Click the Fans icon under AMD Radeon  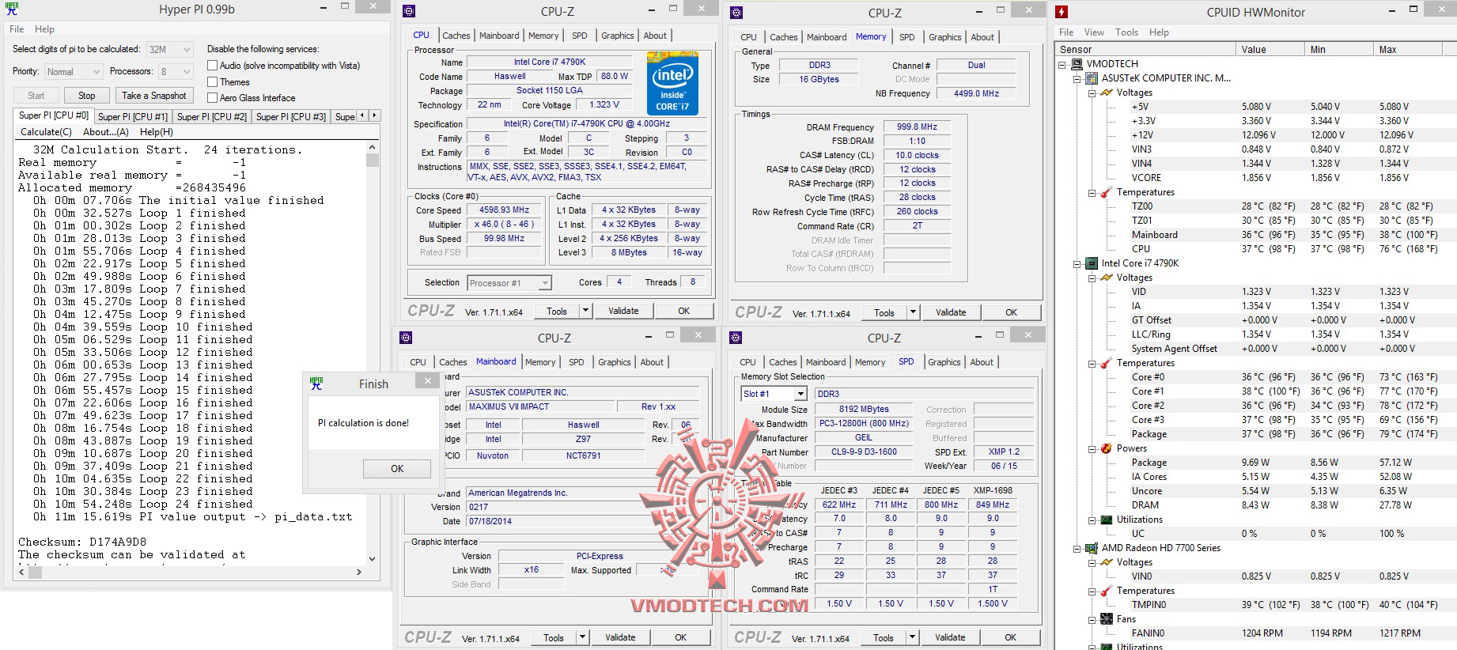1107,619
